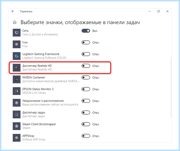Click the APPShop icon
Screen dimensions: 180x151
point(16,138)
